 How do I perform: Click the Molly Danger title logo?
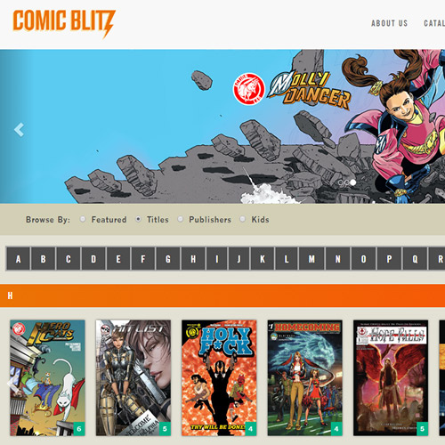pyautogui.click(x=309, y=91)
